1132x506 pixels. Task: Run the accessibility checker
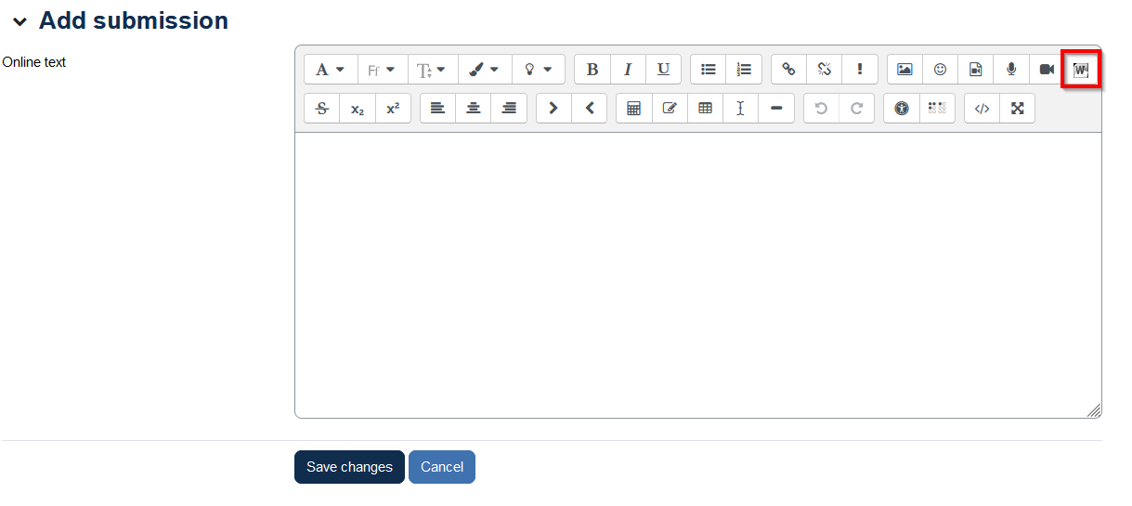click(x=902, y=109)
